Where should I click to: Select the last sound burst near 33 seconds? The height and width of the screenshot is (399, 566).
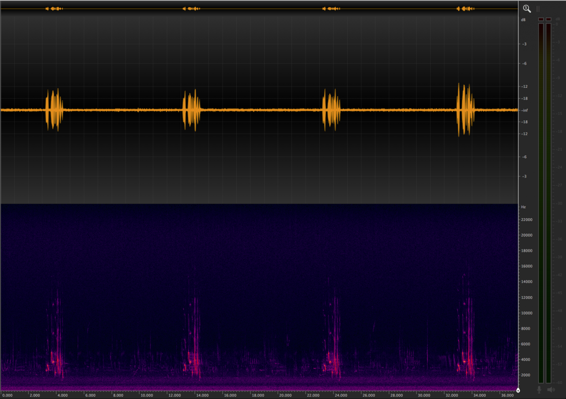point(466,110)
